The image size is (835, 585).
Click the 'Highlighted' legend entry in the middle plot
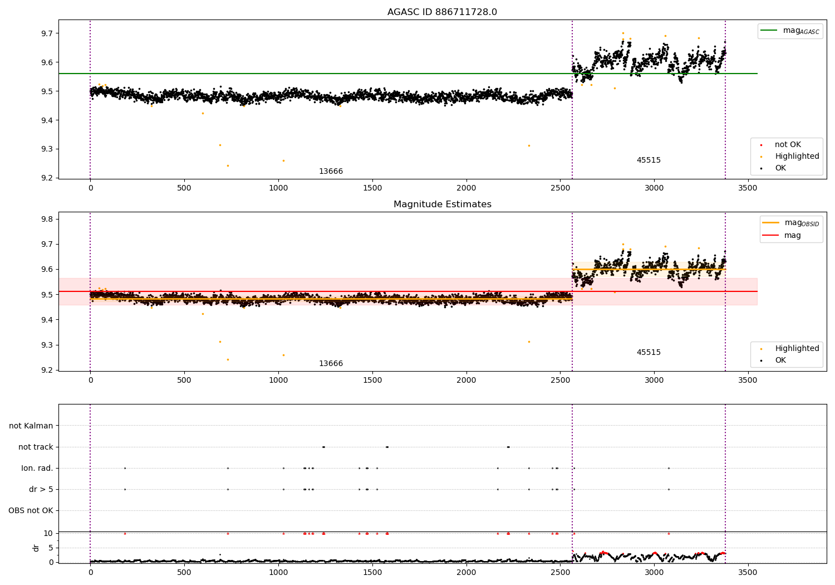(x=789, y=349)
